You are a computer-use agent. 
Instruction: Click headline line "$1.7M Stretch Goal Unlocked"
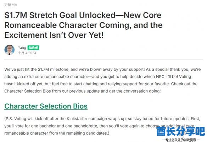(60, 15)
